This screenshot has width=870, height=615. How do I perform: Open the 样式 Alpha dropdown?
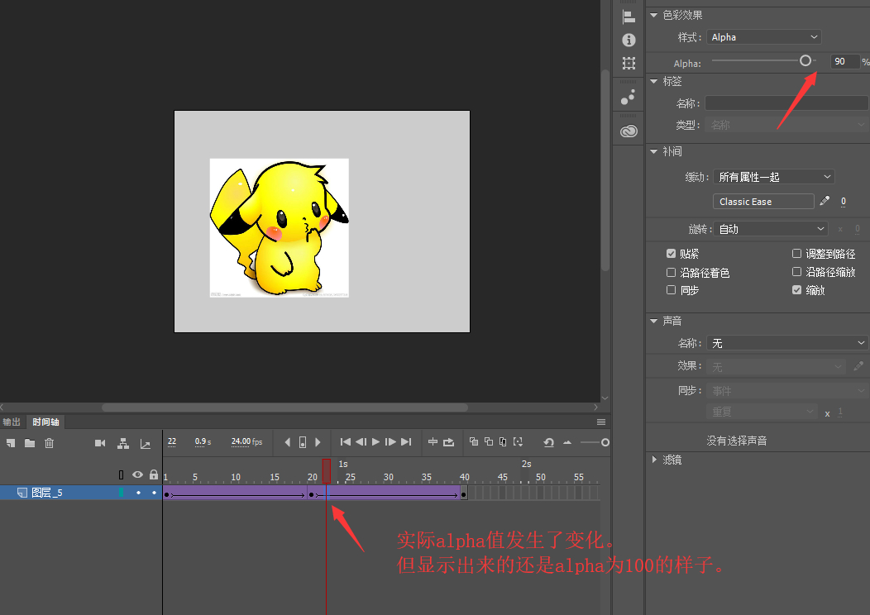point(764,37)
